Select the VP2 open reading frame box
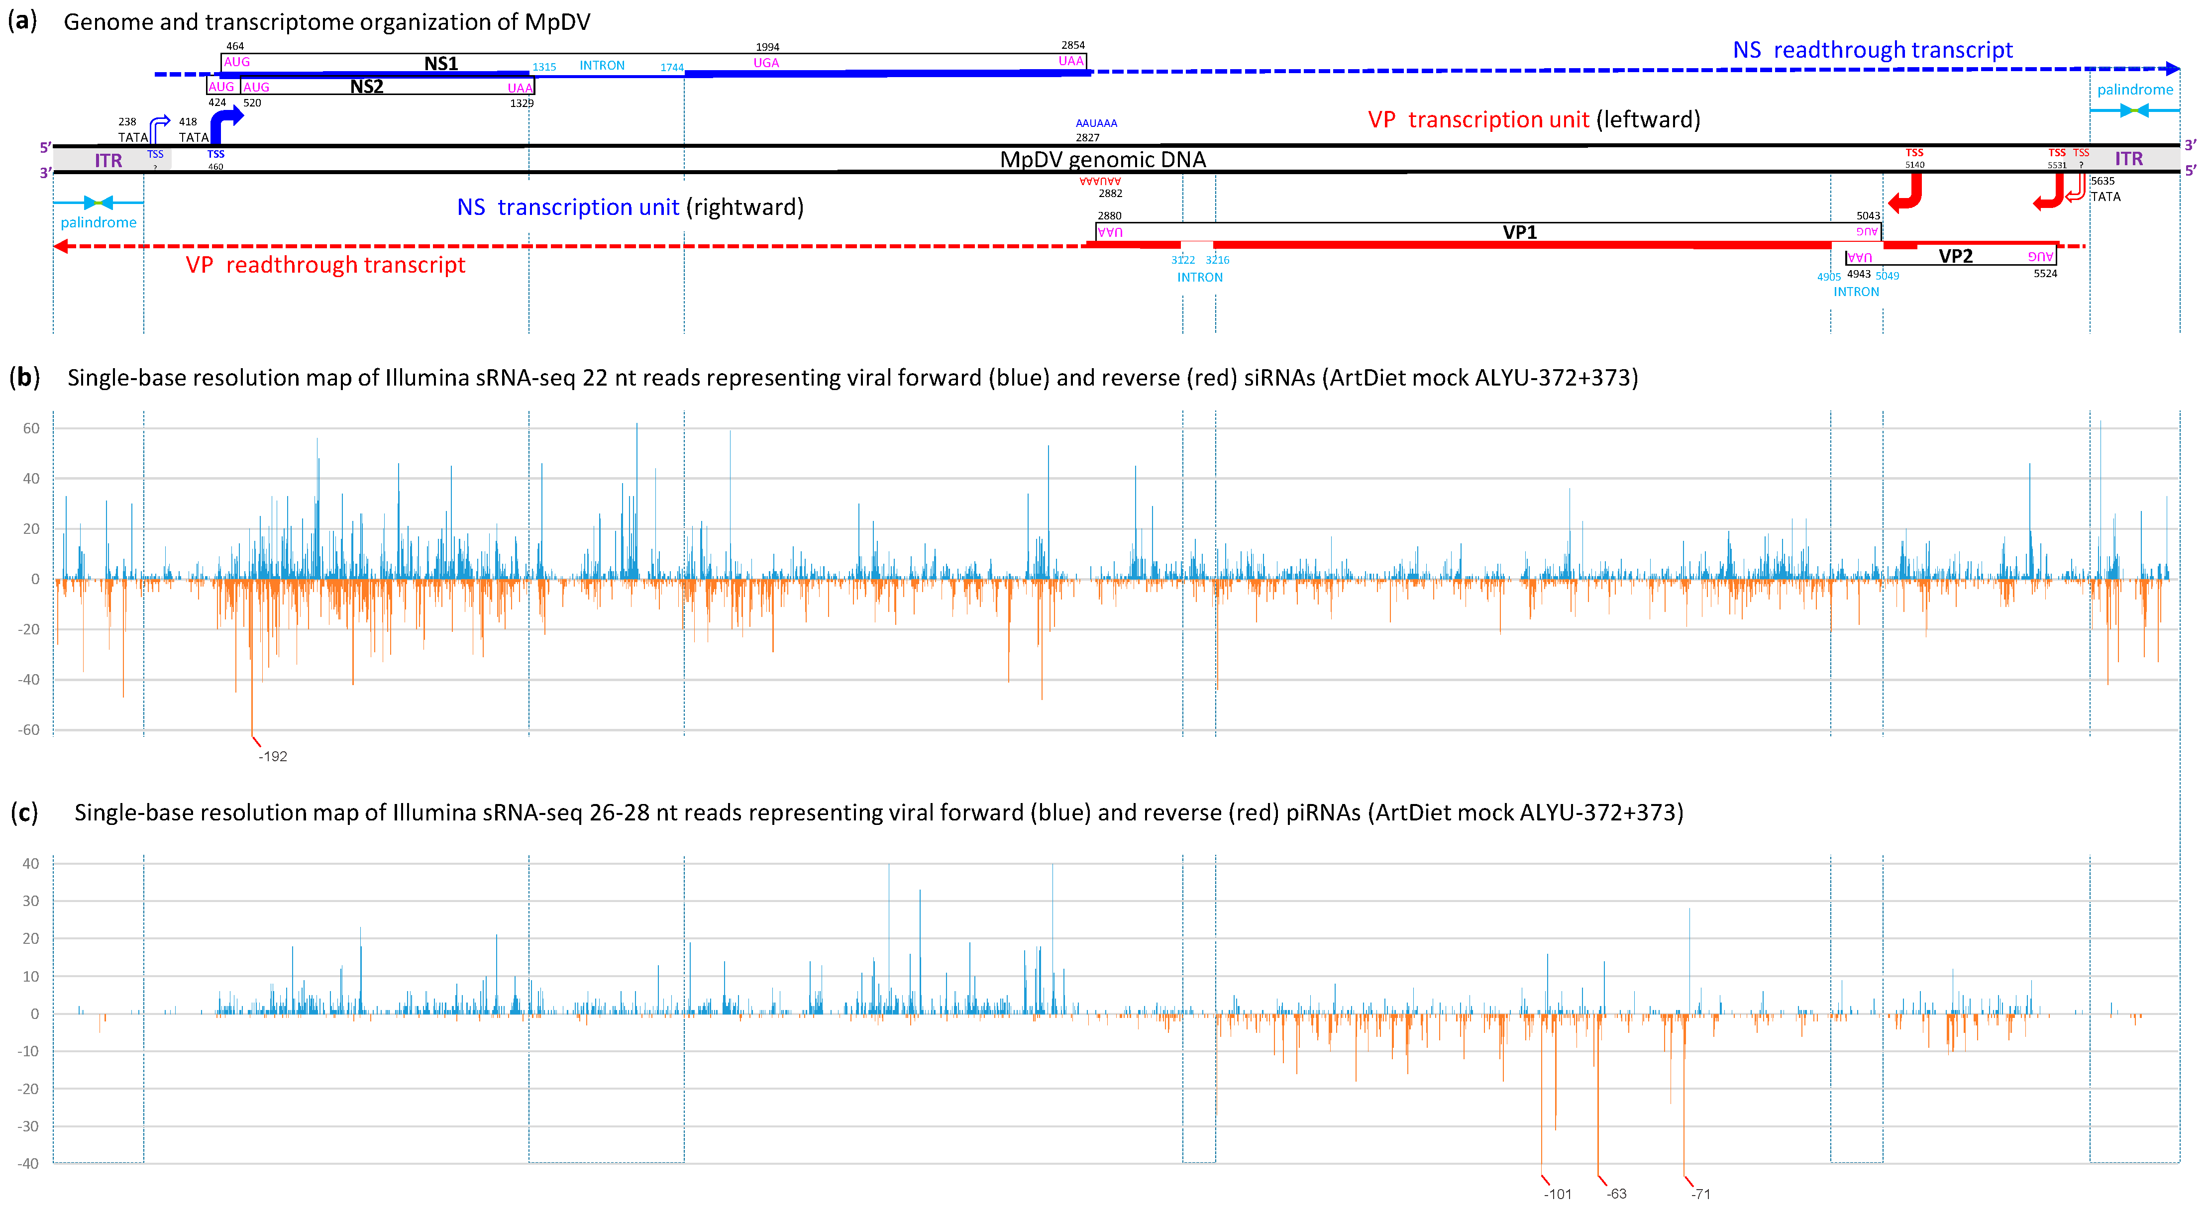Screen dimensions: 2208x1211 point(1955,255)
